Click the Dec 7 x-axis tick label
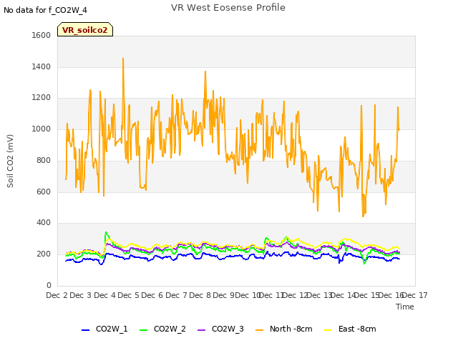 pos(176,295)
